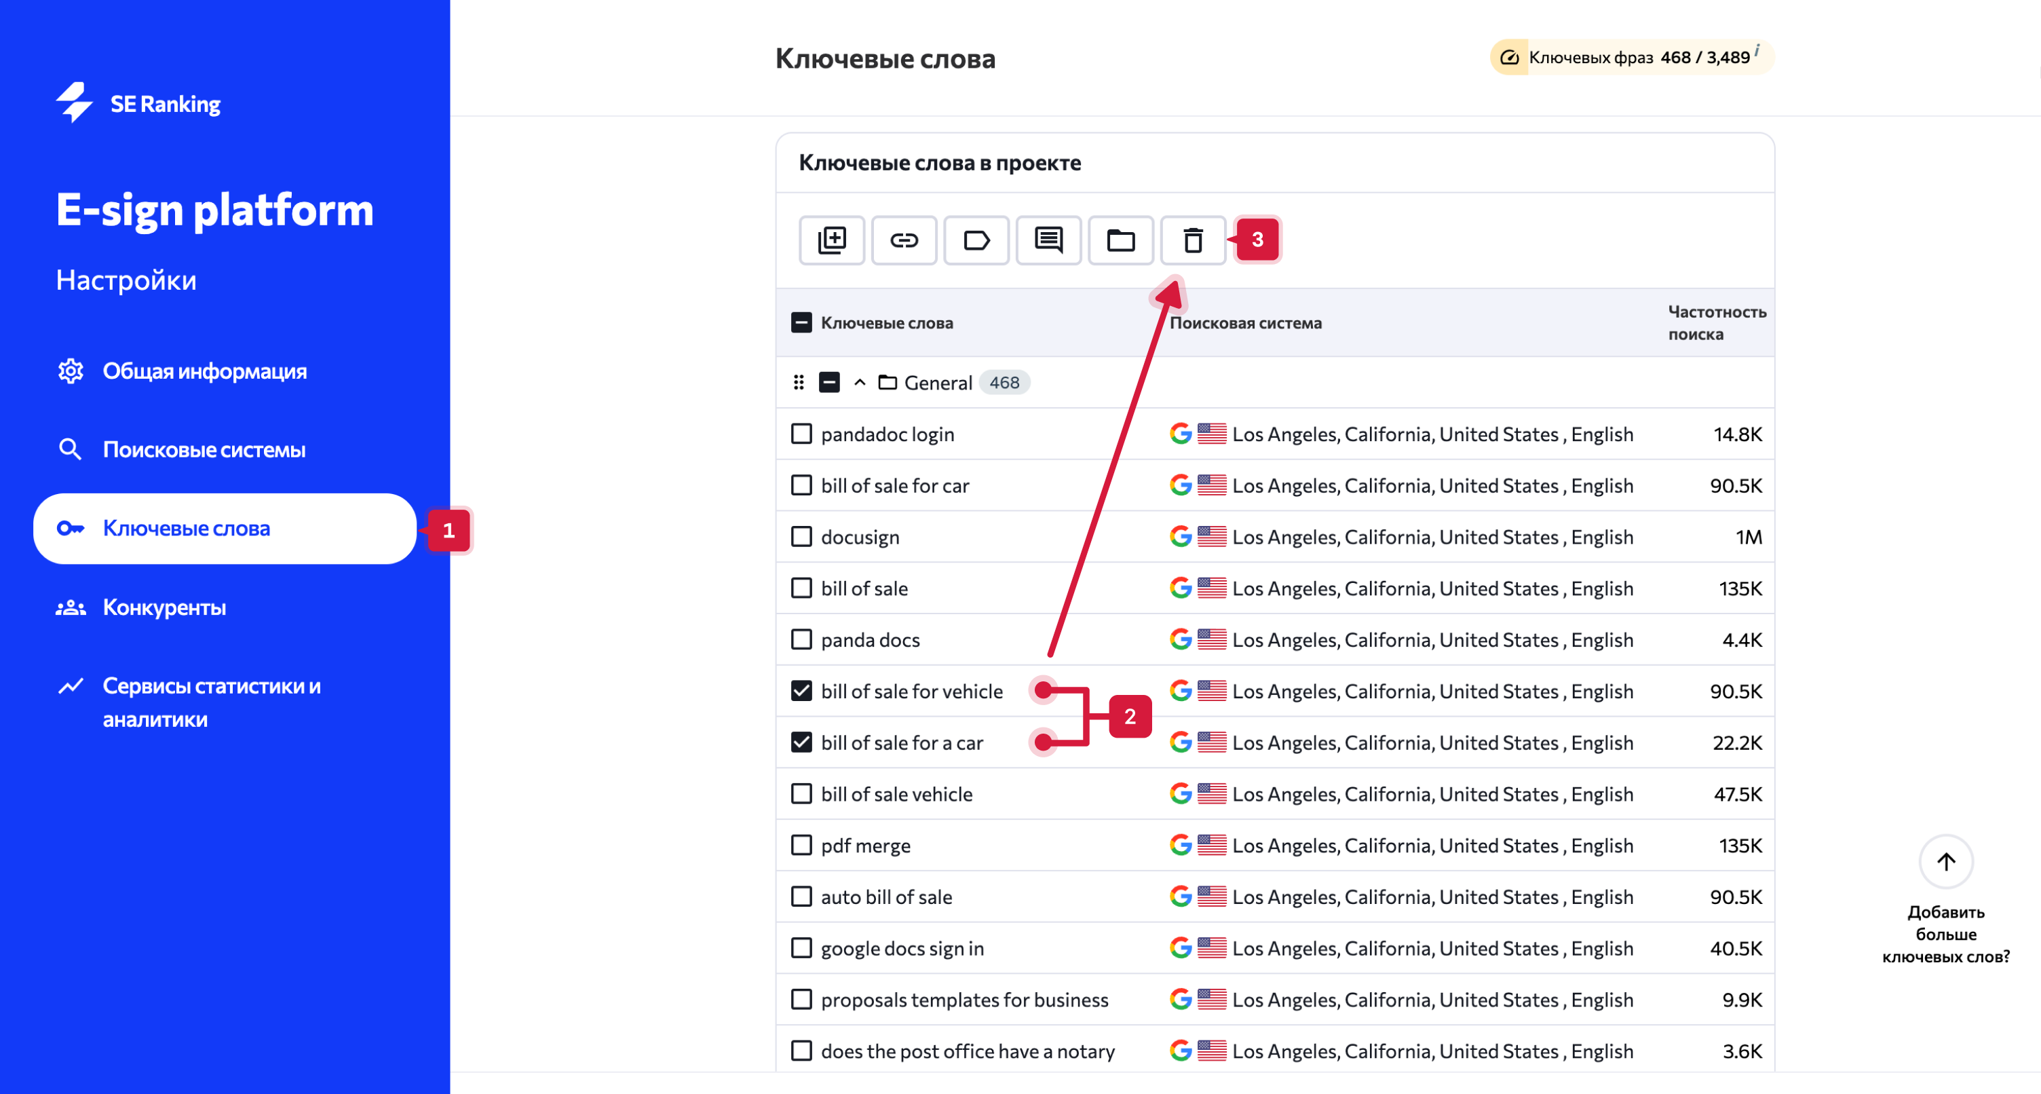
Task: Click the SE Ranking logo
Action: click(x=138, y=103)
